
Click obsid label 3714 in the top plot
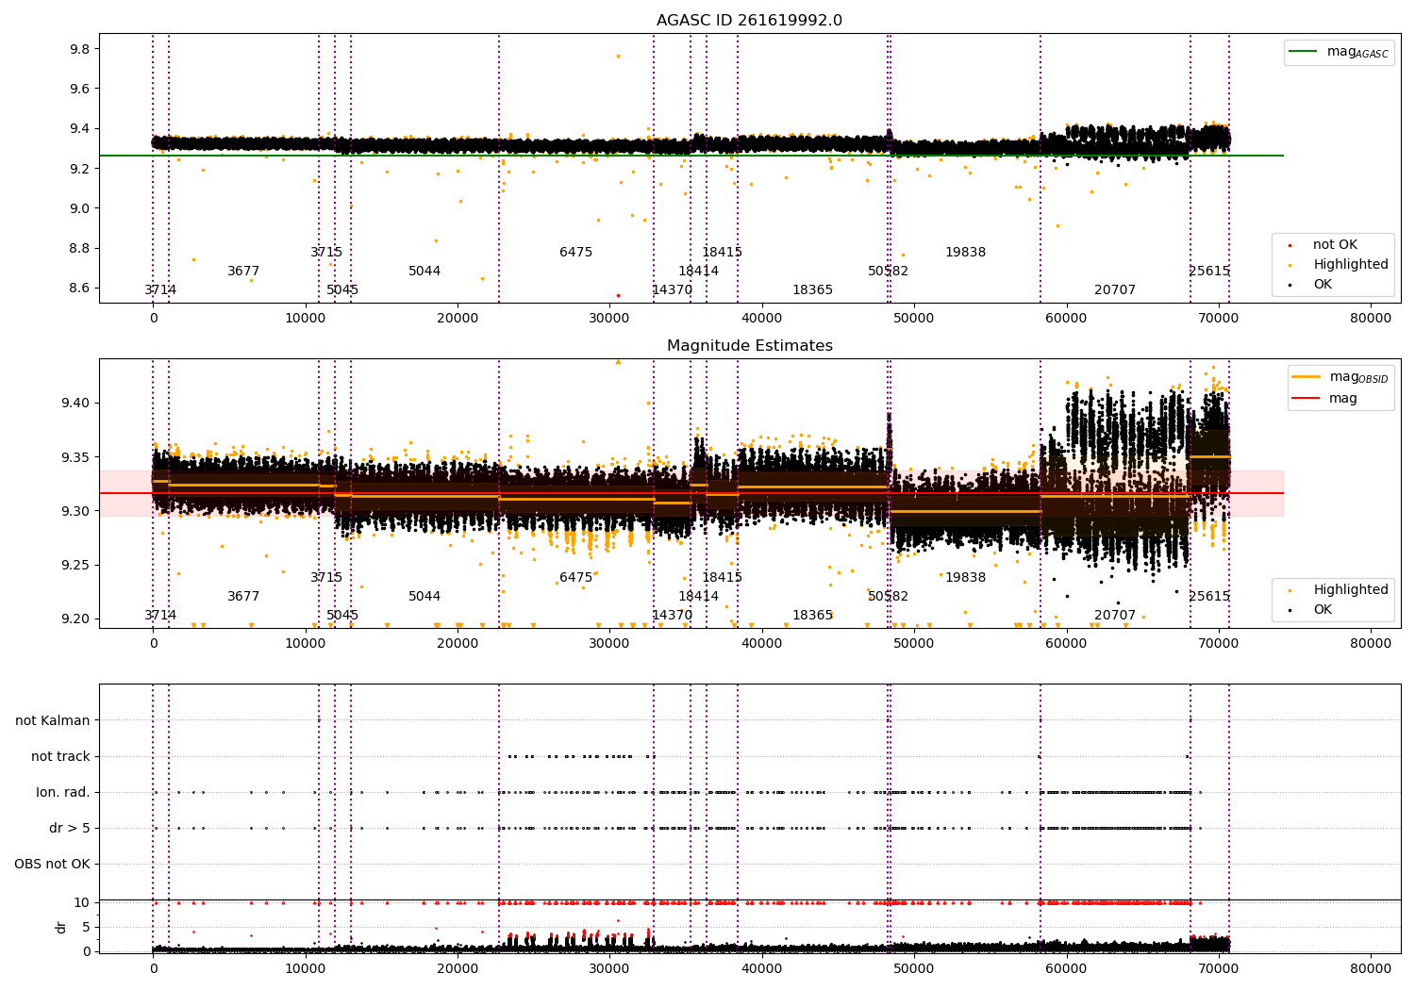click(x=160, y=290)
